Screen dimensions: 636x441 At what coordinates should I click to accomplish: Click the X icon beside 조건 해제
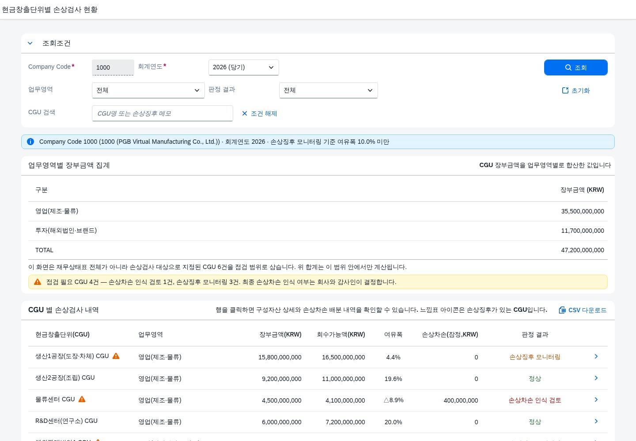245,113
